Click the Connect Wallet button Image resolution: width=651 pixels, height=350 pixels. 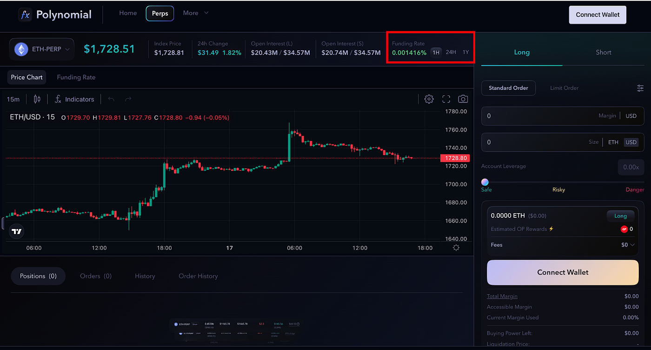click(x=598, y=14)
